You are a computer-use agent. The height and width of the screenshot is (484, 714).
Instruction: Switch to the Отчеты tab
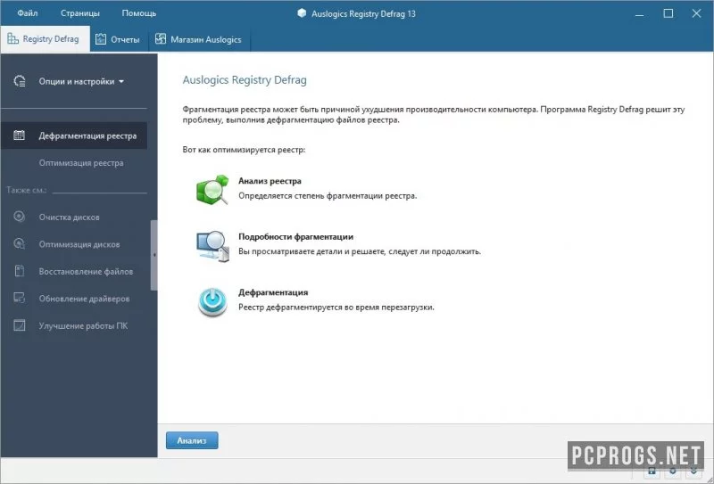pyautogui.click(x=119, y=39)
